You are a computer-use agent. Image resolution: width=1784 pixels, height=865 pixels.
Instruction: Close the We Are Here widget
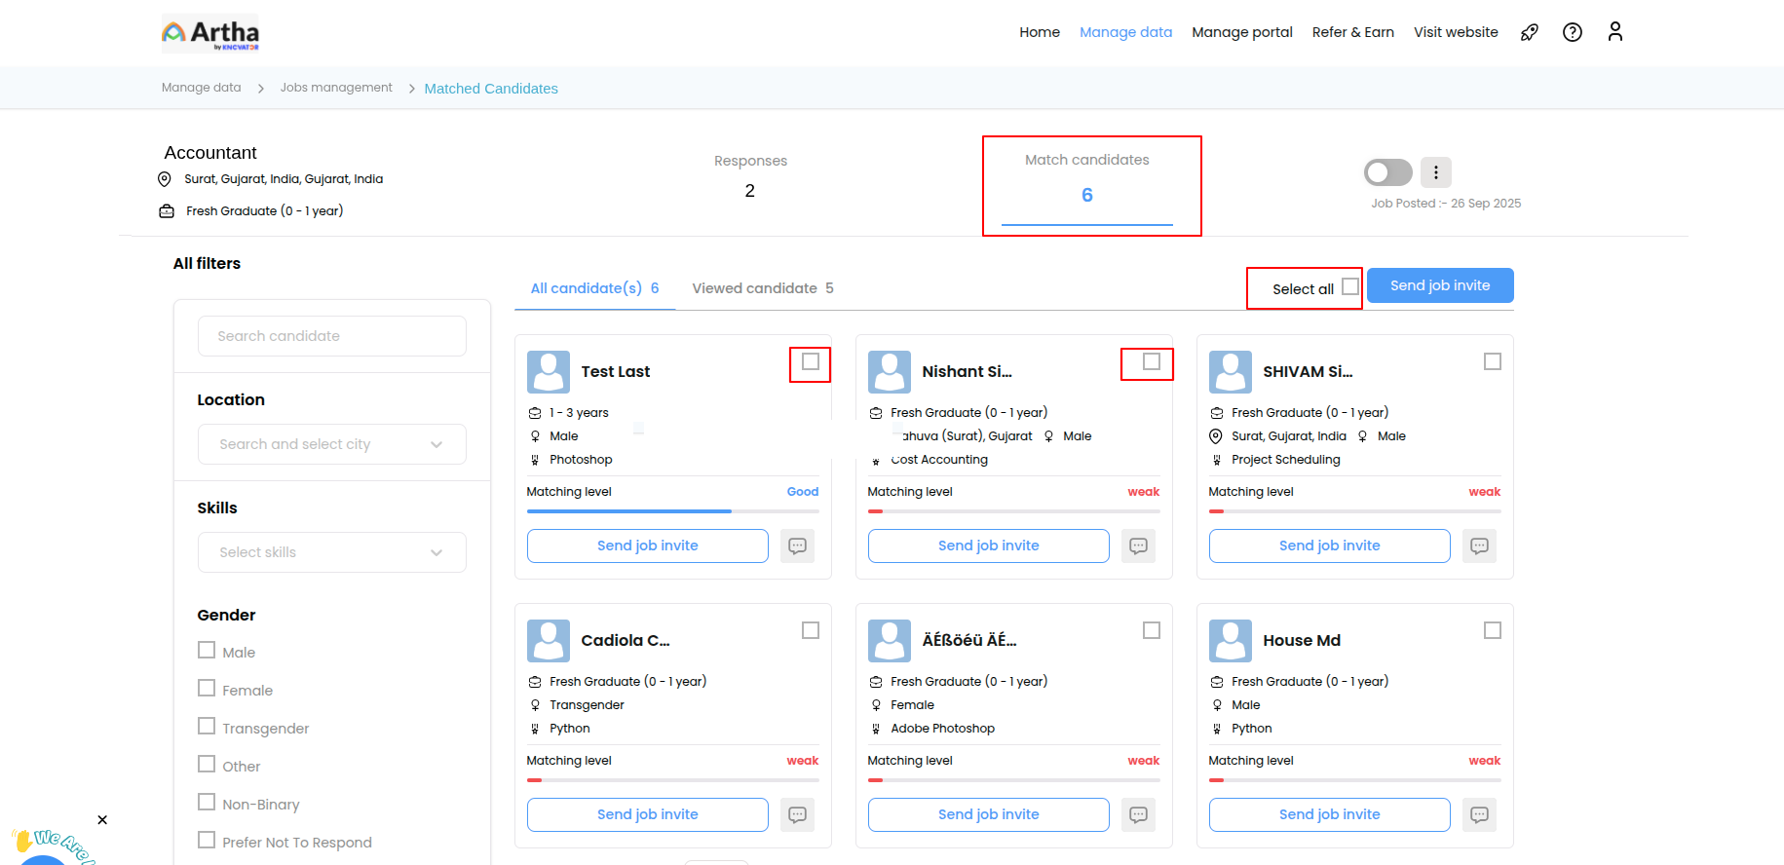coord(102,820)
